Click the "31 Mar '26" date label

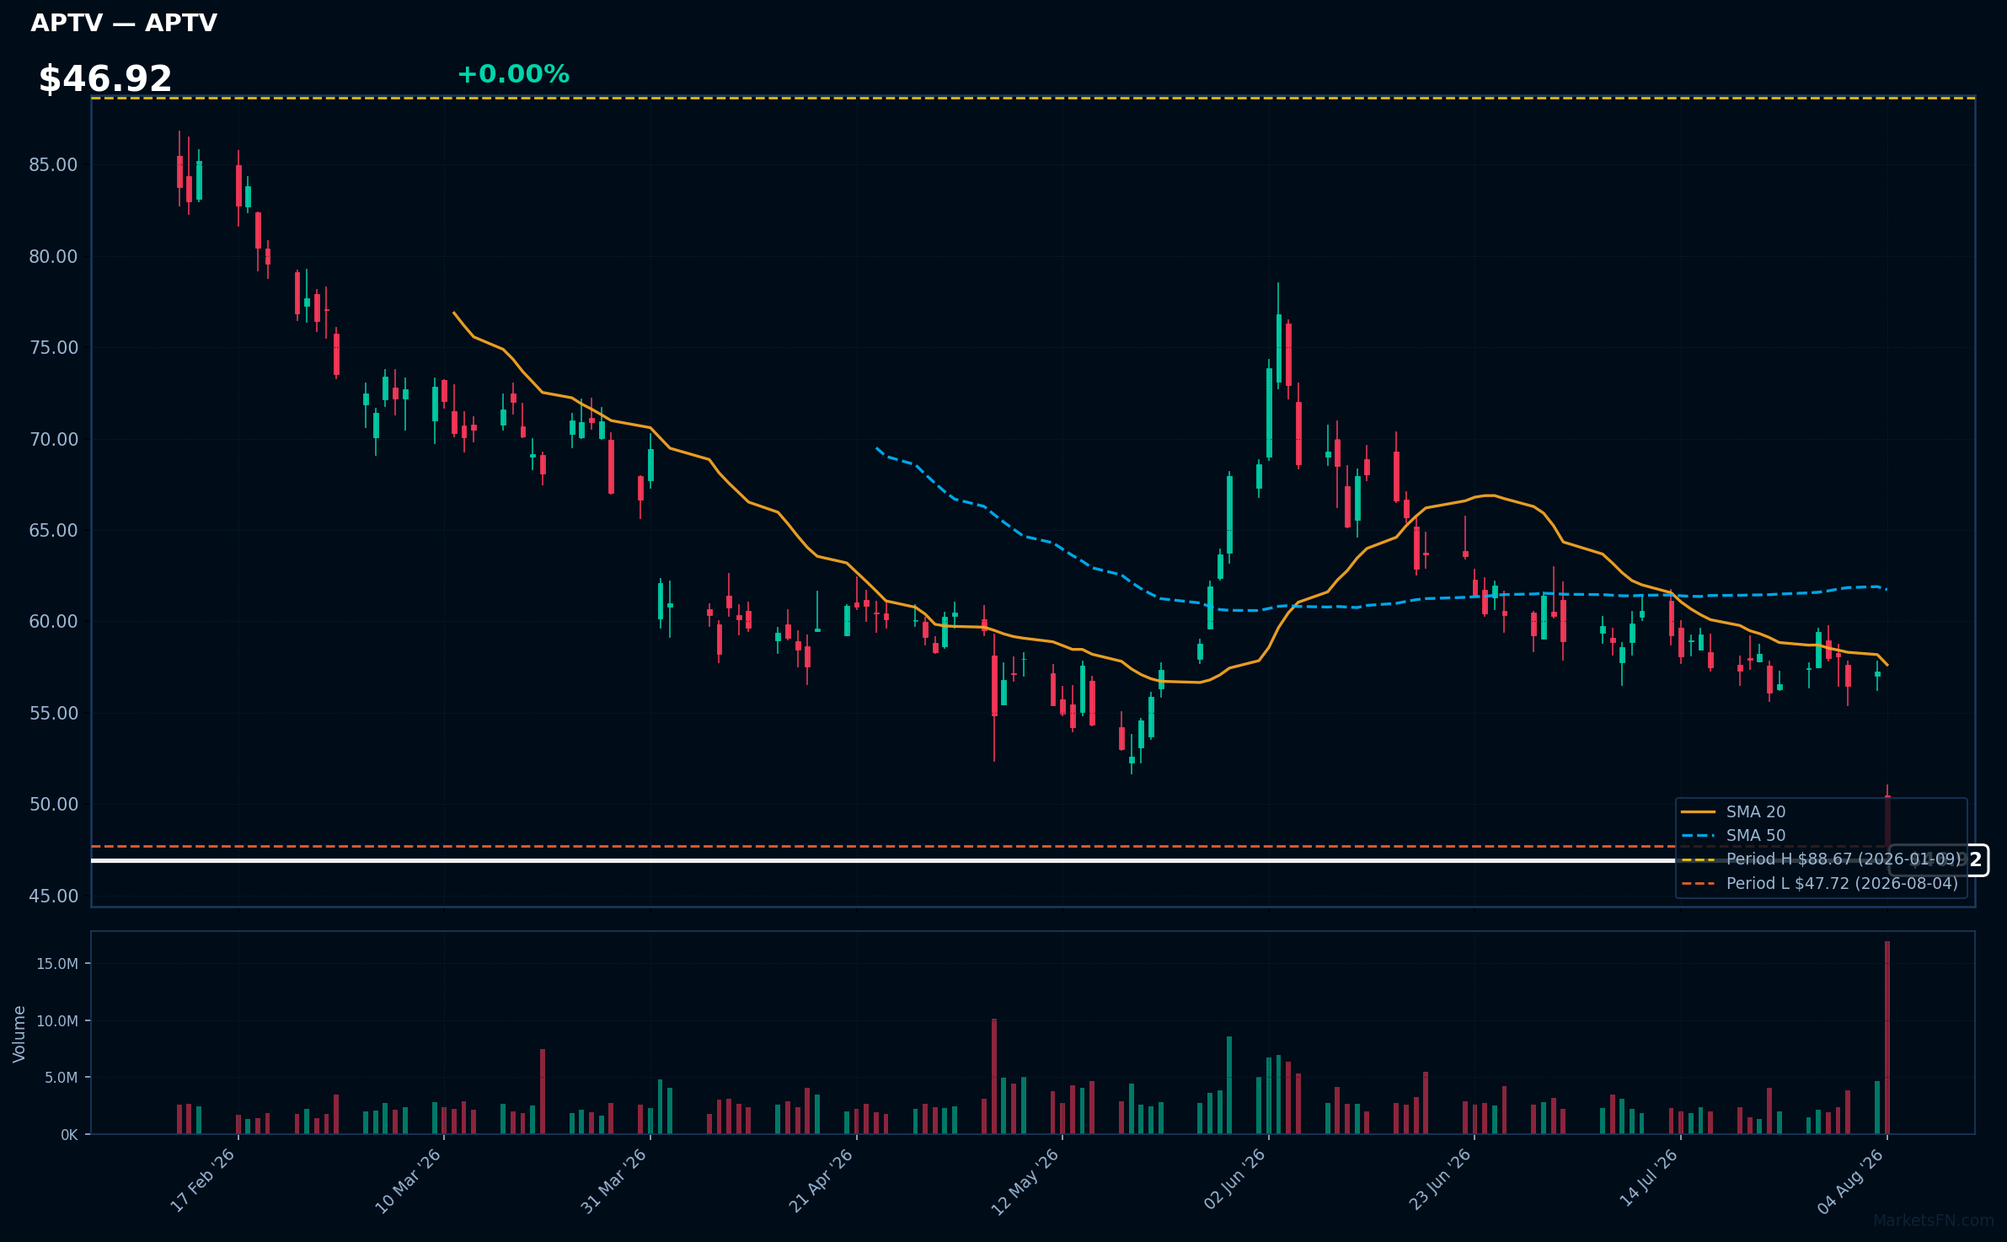pos(614,1180)
